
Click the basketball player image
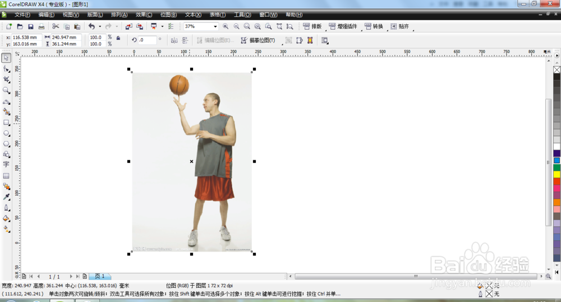coord(192,161)
